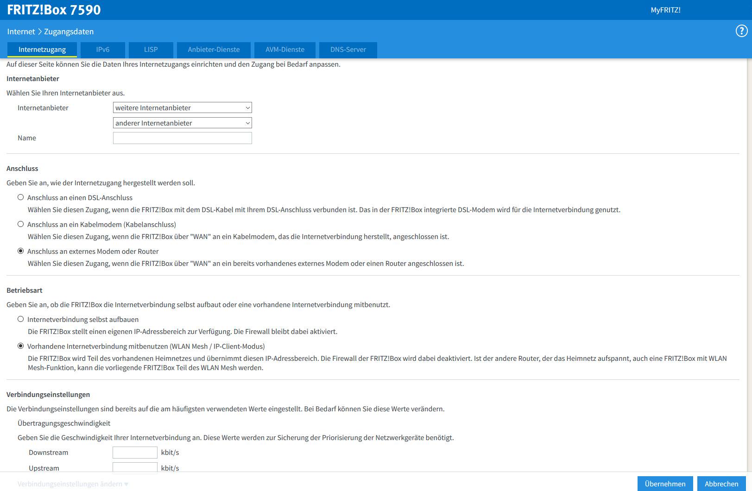Viewport: 752px width, 491px height.
Task: Select DSL-Anschluss connection option
Action: 20,197
